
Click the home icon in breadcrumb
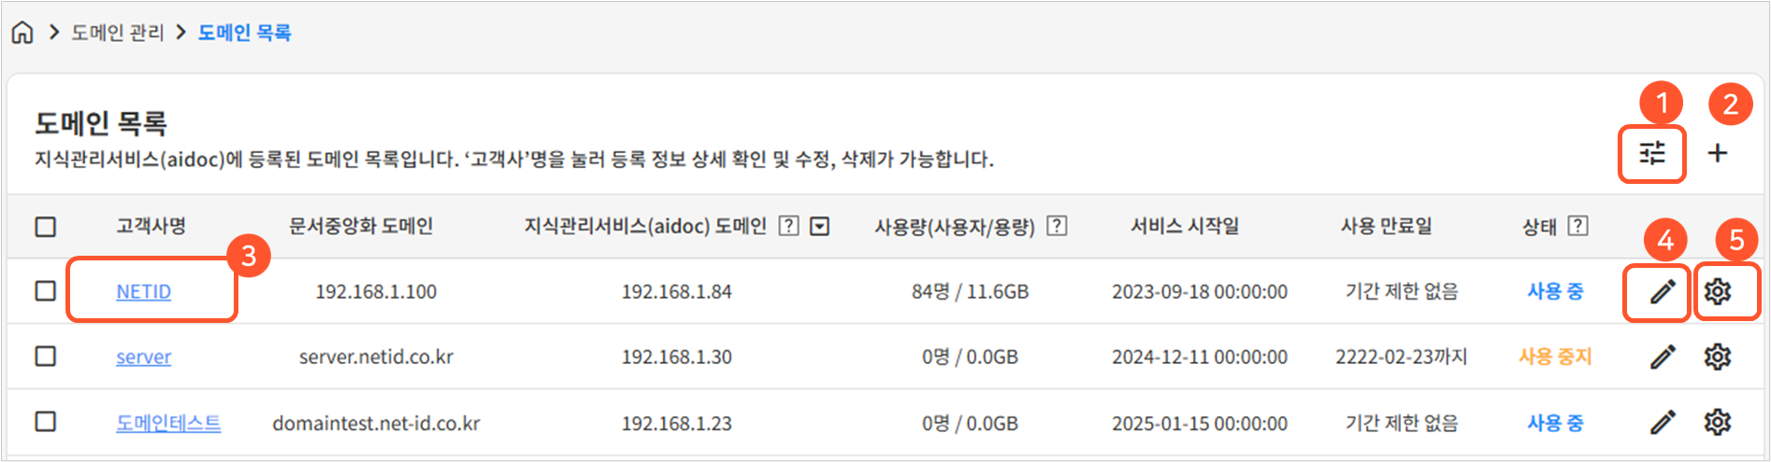22,33
